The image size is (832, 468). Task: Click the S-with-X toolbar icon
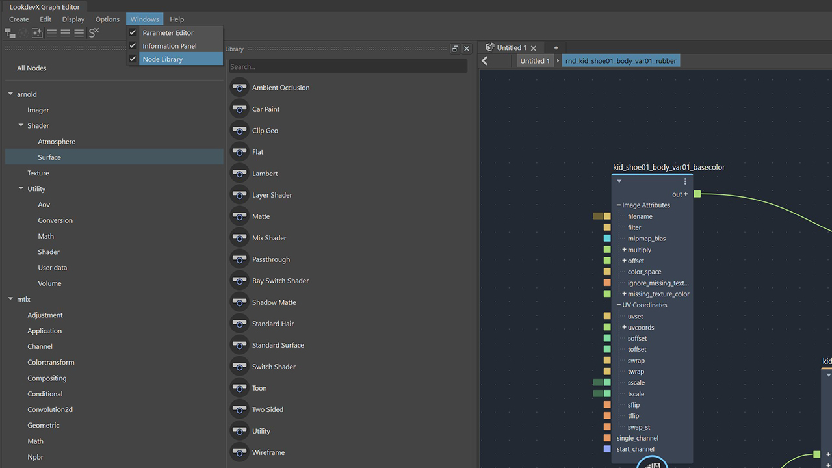(x=94, y=32)
